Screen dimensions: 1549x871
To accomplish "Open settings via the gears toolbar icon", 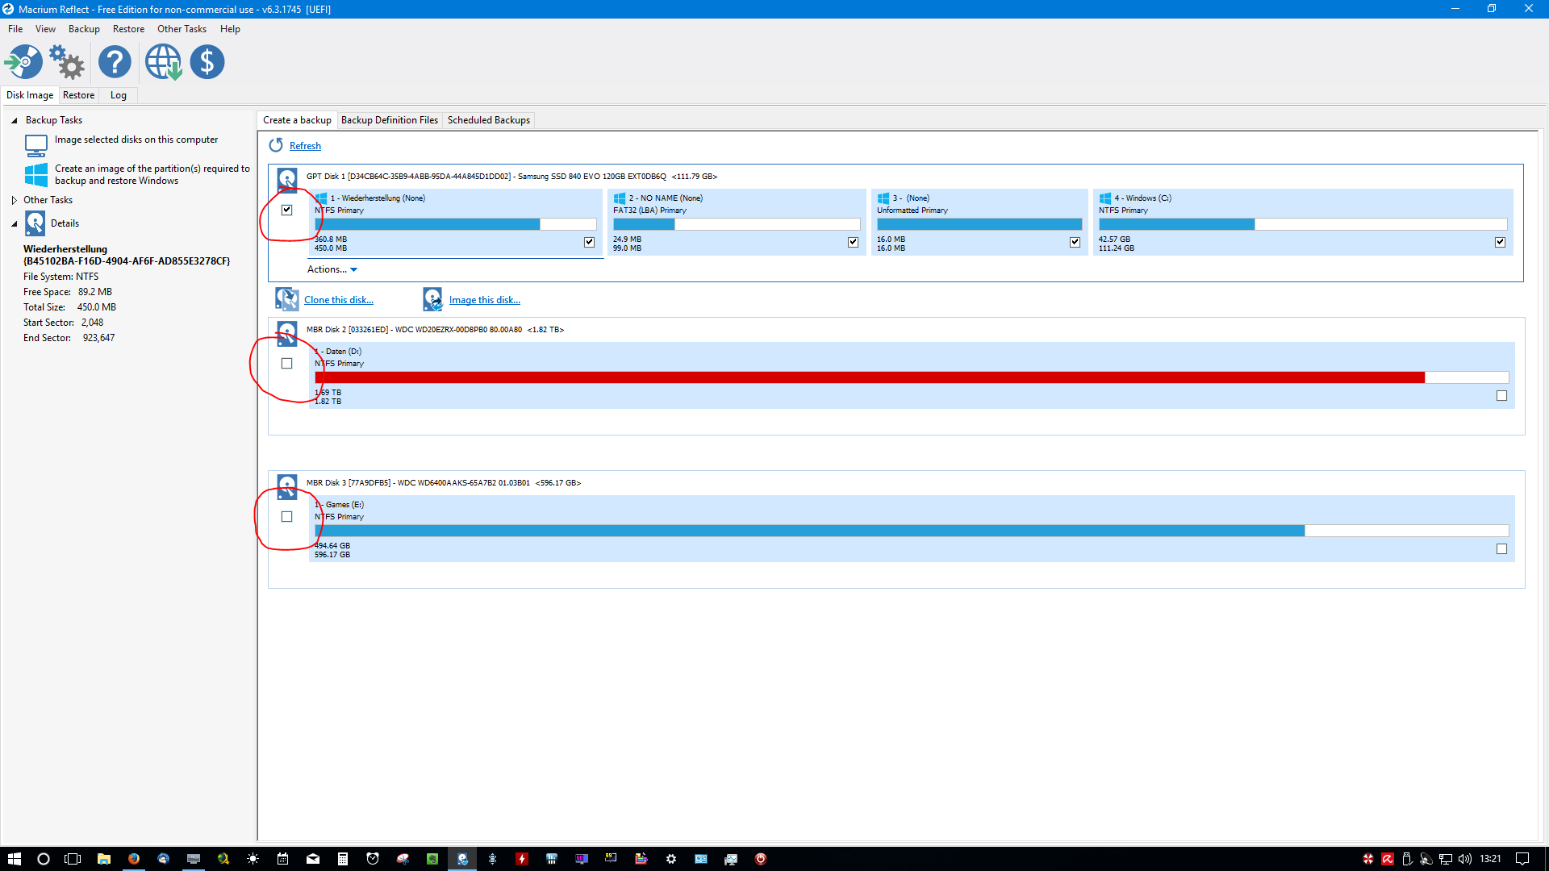I will pyautogui.click(x=67, y=62).
